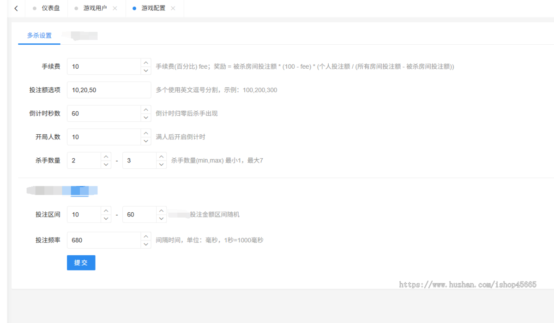Decrease 倒计时秒数 using the down arrow
This screenshot has height=323, width=554.
[146, 118]
